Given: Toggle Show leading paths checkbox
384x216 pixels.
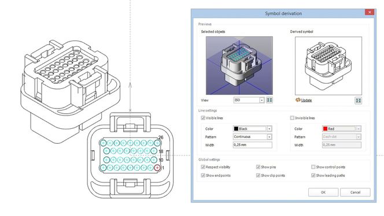Looking at the screenshot, I should click(x=313, y=175).
